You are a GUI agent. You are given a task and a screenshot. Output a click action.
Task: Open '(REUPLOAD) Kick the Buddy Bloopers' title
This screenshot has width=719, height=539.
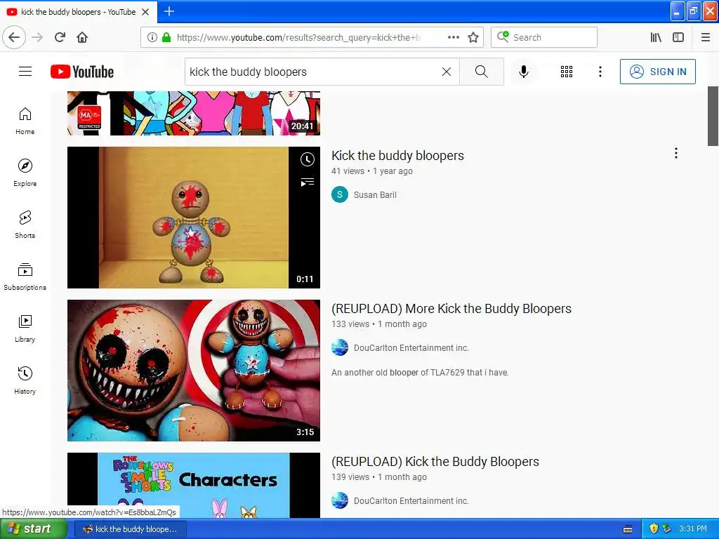[435, 462]
